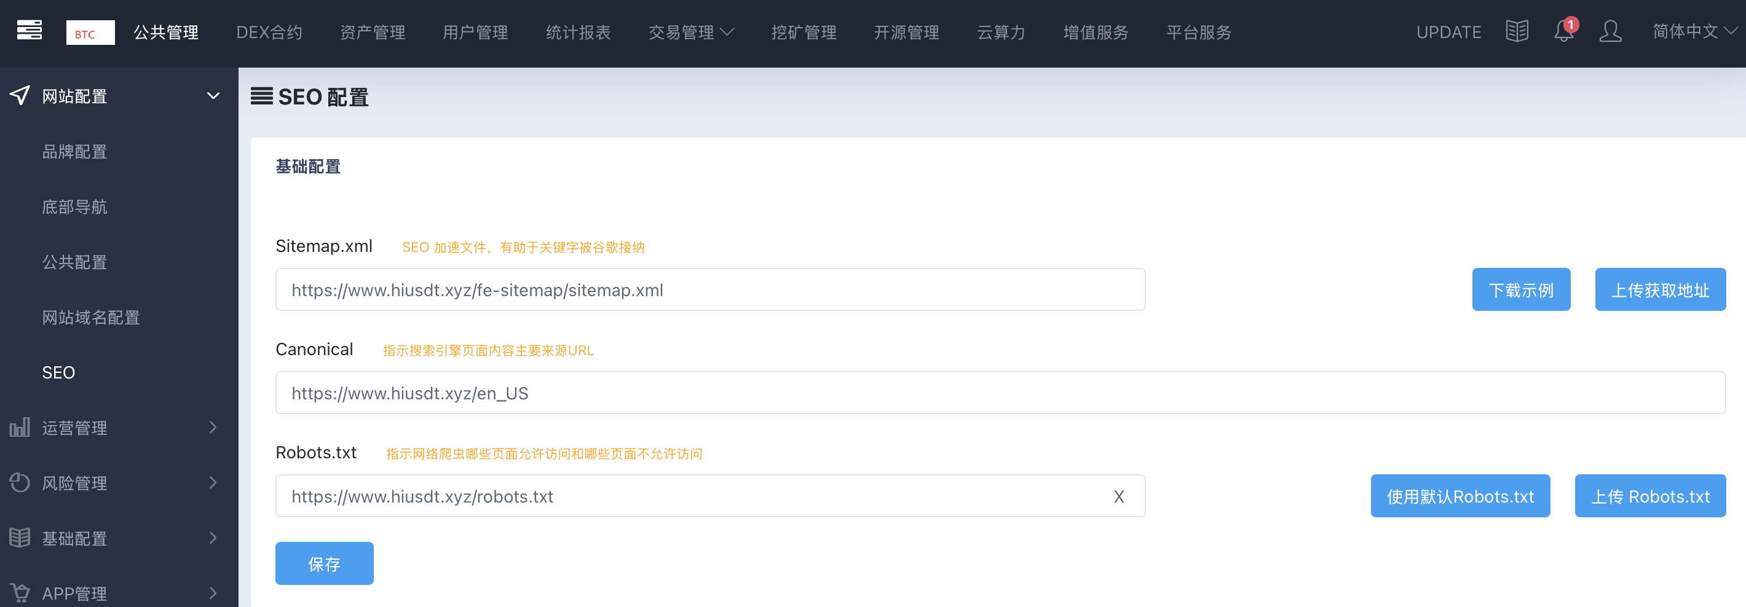The width and height of the screenshot is (1746, 607).
Task: Go to 公共管理 in top navigation
Action: click(166, 32)
